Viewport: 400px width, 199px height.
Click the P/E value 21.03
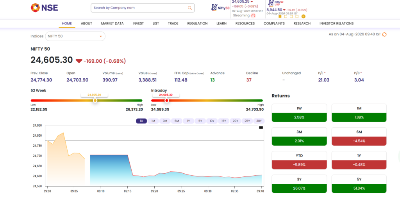pyautogui.click(x=324, y=80)
